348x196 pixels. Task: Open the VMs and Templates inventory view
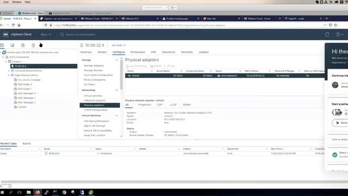[12, 45]
